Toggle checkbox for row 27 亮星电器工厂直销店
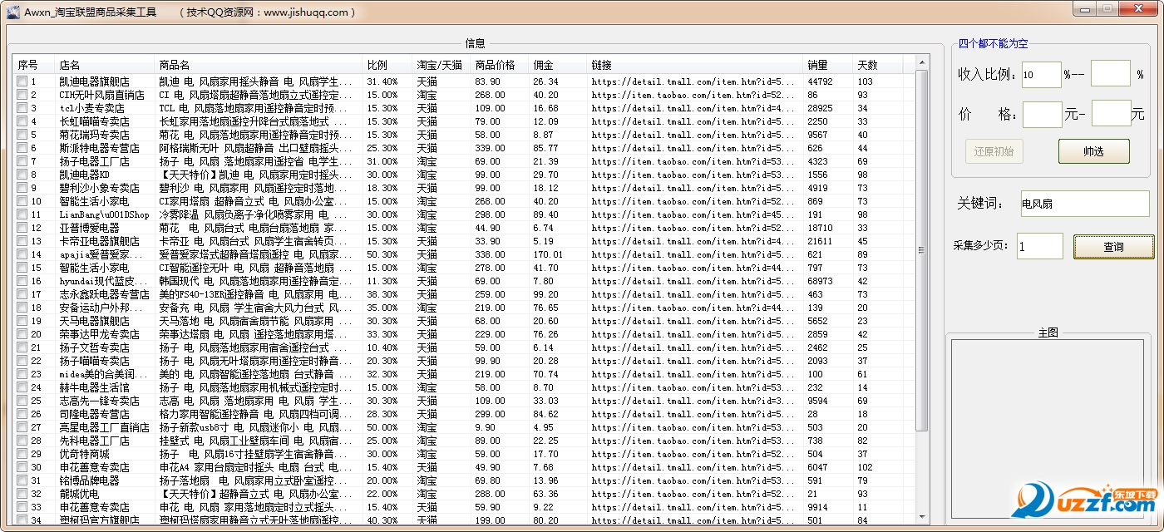Viewport: 1164px width, 532px height. click(x=22, y=427)
